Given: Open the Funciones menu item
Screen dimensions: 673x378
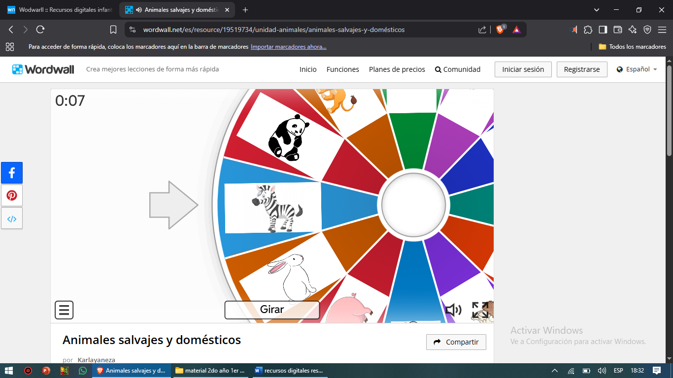Looking at the screenshot, I should (342, 69).
